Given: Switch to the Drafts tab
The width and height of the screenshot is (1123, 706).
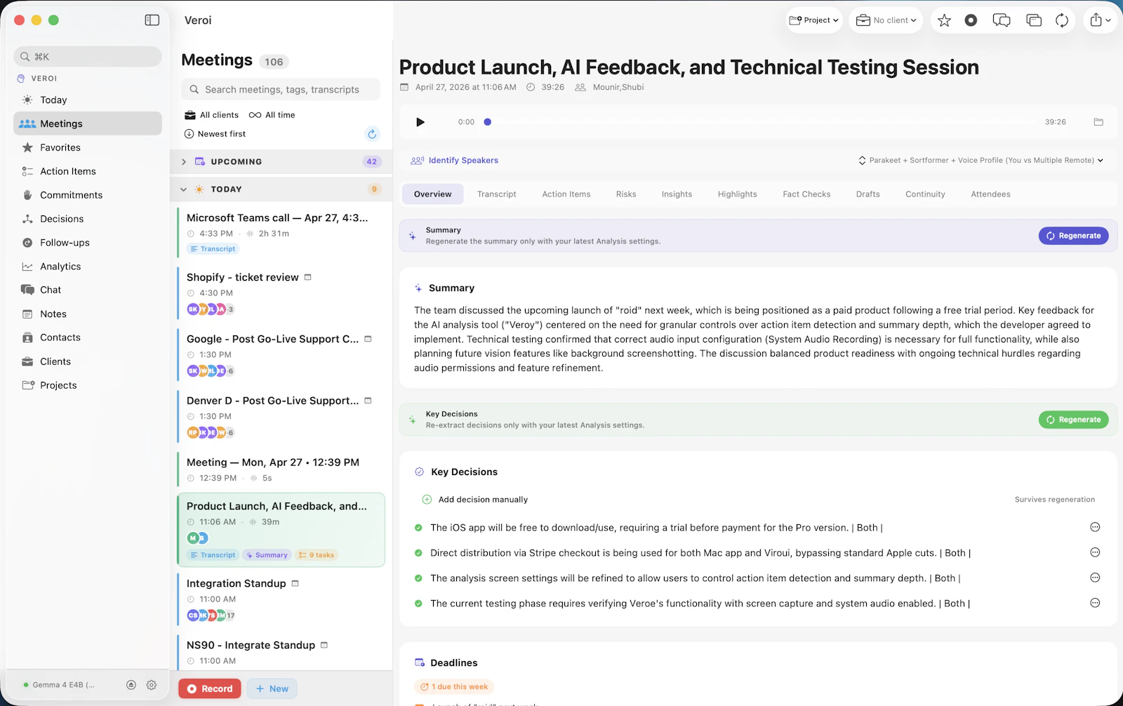Looking at the screenshot, I should (868, 194).
